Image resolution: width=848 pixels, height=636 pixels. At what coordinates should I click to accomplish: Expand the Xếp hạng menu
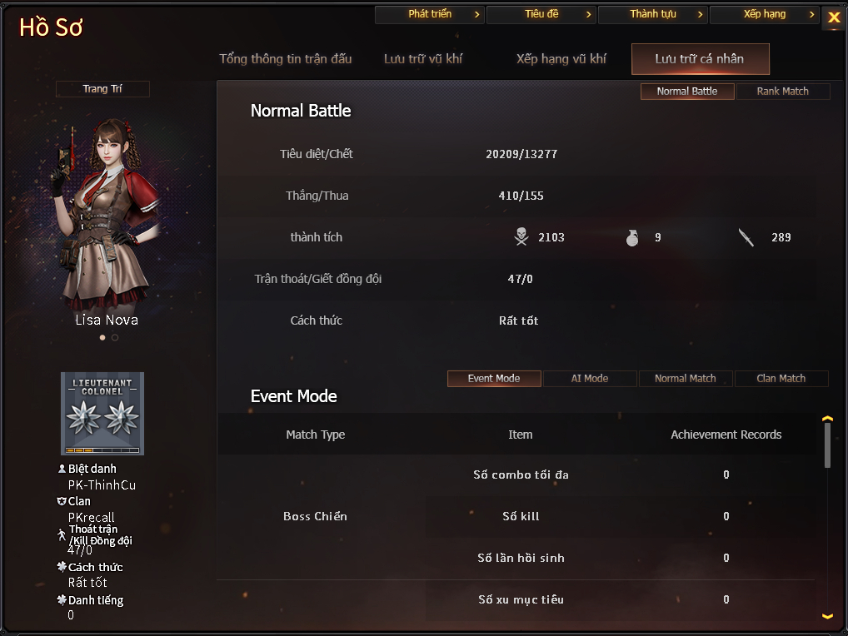[764, 15]
